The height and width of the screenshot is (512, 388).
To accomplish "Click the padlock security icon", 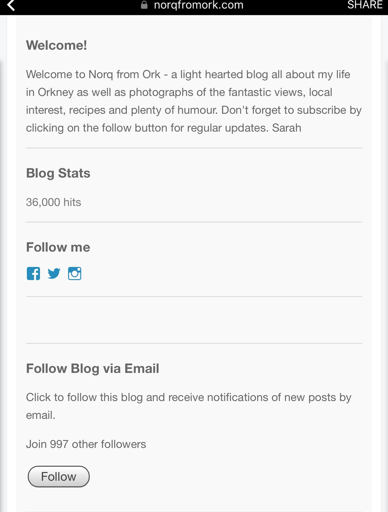I will 144,5.
